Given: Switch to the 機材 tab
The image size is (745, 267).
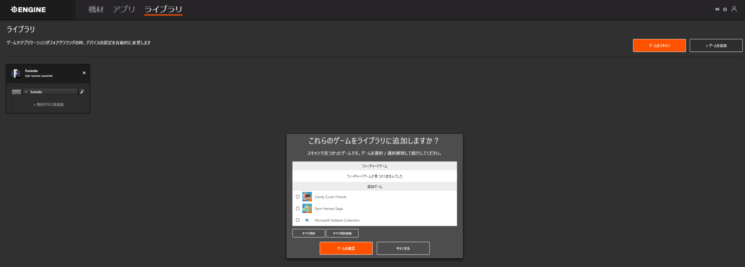Looking at the screenshot, I should tap(96, 9).
